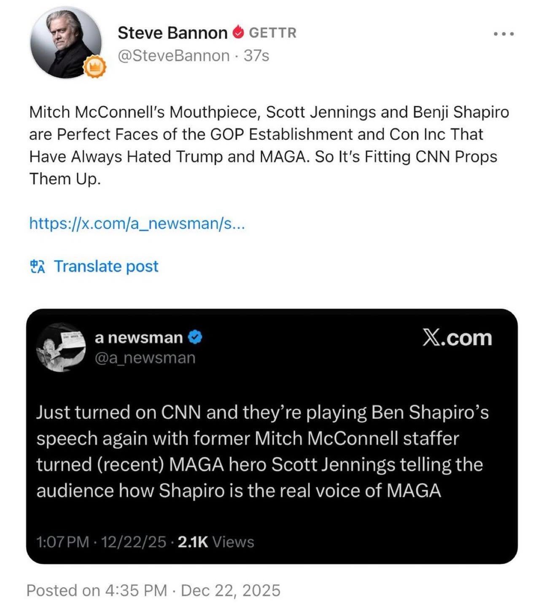The image size is (544, 614).
Task: Click the @SteveBannon handle
Action: pyautogui.click(x=174, y=56)
